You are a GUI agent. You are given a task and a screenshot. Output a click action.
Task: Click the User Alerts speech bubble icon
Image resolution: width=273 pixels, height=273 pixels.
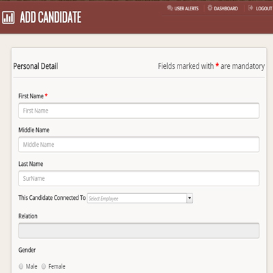(x=170, y=8)
